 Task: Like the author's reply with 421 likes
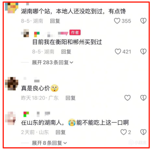pos(118,51)
